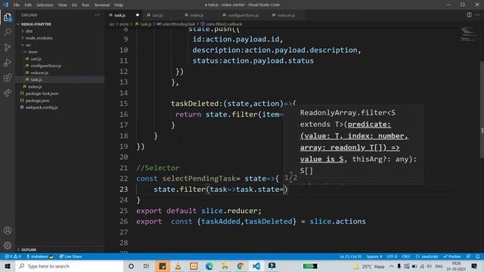This screenshot has width=484, height=272.
Task: Open the Run menu
Action: pyautogui.click(x=85, y=5)
